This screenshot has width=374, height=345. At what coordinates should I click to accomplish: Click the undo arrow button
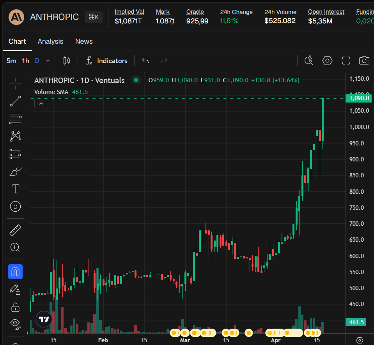[145, 61]
